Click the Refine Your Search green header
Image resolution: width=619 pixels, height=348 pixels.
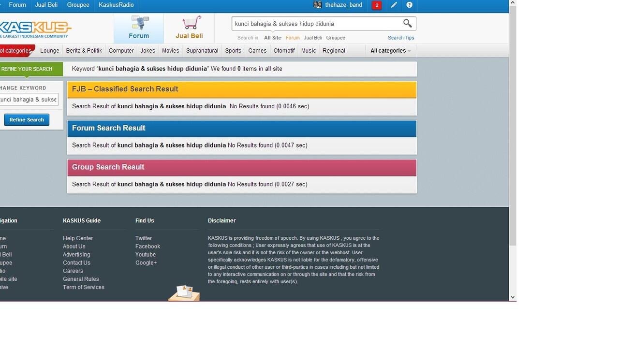[x=31, y=69]
